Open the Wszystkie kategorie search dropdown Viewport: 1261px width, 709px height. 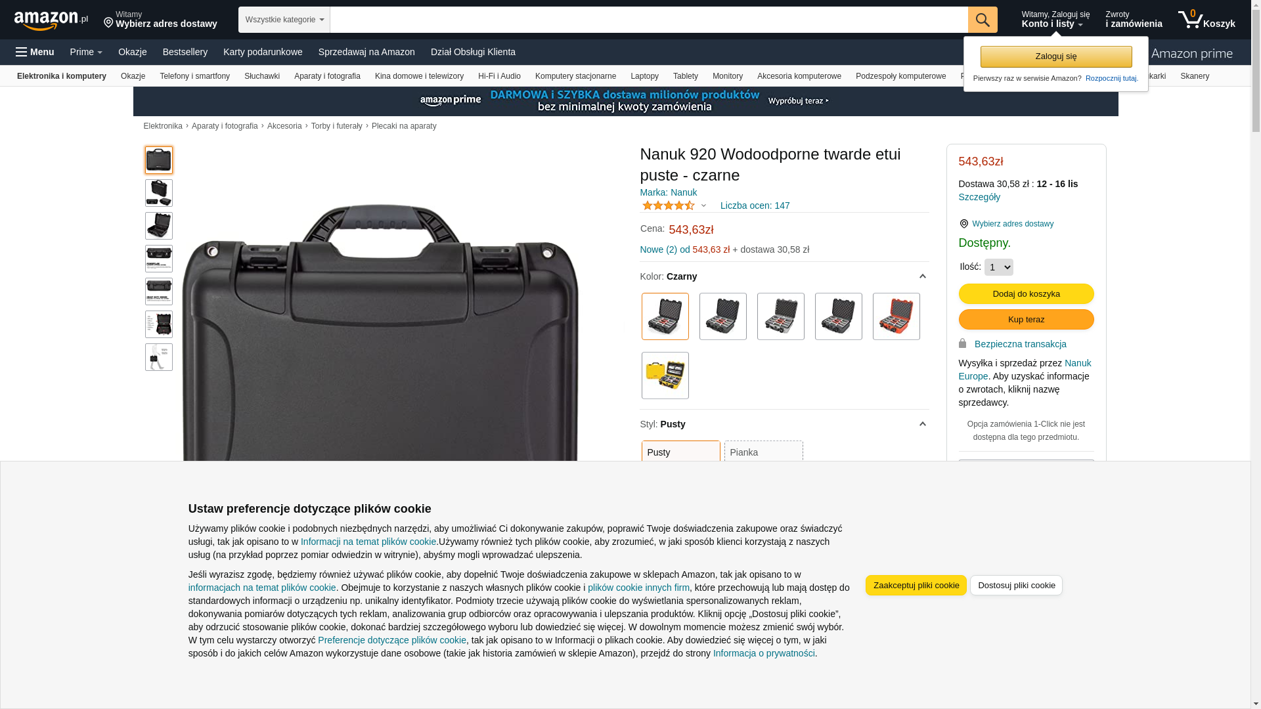284,20
